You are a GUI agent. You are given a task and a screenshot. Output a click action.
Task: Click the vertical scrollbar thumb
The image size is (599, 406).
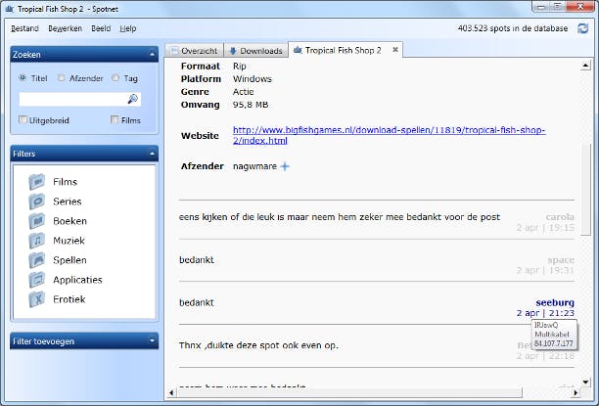point(585,190)
